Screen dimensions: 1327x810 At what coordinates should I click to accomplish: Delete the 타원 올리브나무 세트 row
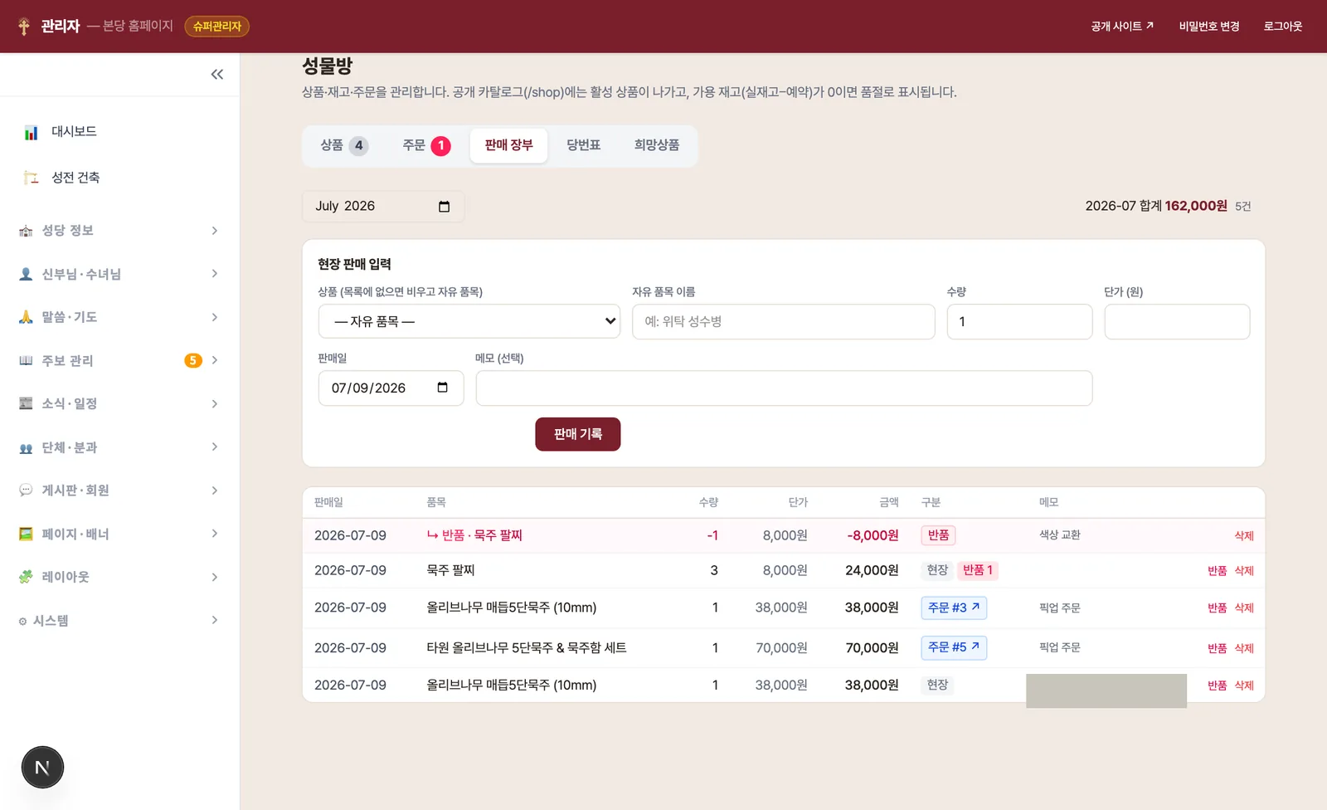tap(1244, 648)
